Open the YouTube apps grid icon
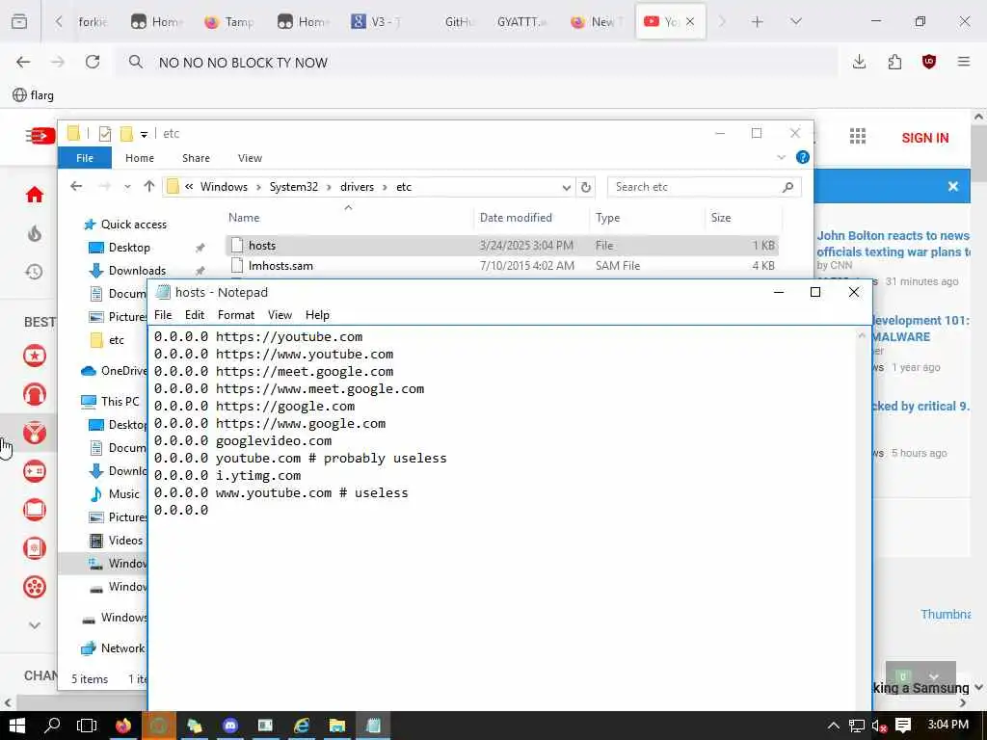This screenshot has height=740, width=987. coord(858,136)
